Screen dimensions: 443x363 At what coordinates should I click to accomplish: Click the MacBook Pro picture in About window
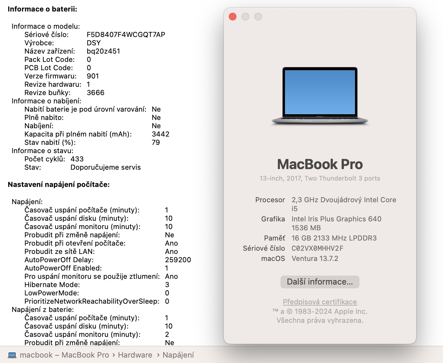[x=320, y=96]
